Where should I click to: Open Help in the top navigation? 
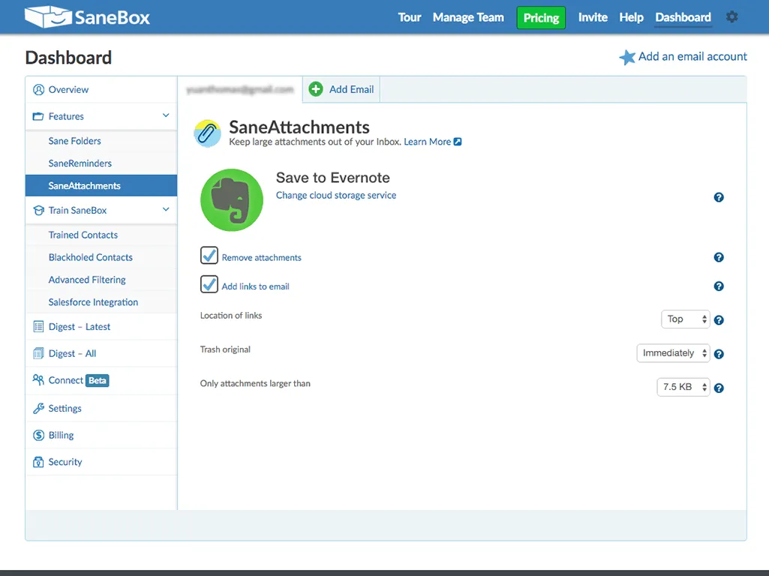tap(631, 18)
